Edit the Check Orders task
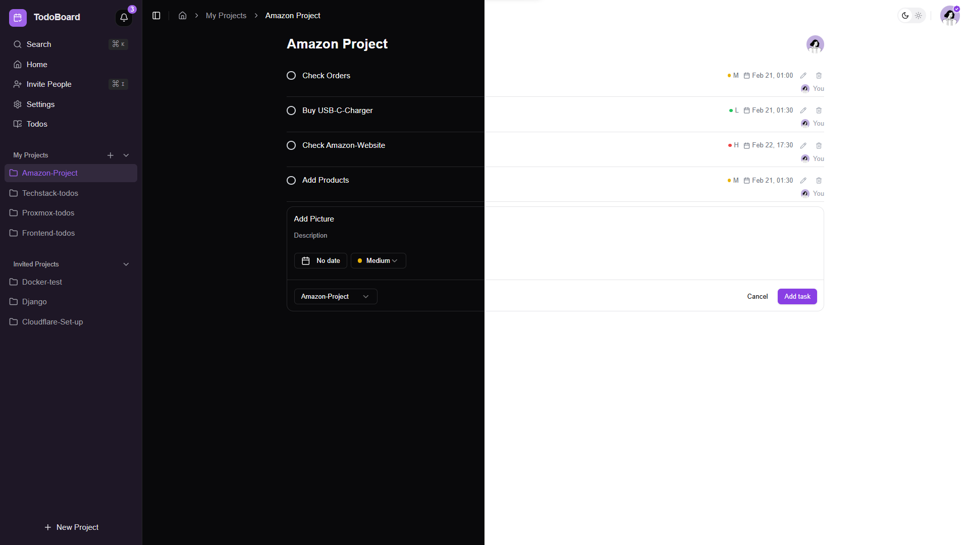This screenshot has height=545, width=969. coord(803,76)
